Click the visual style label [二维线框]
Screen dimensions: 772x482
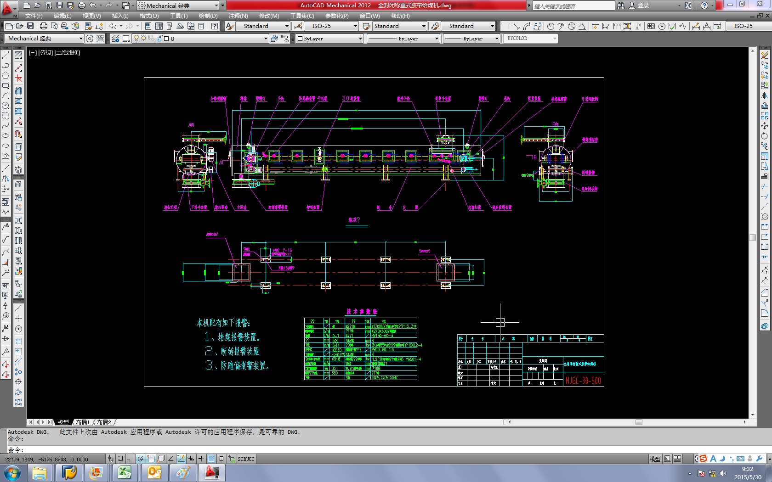(x=67, y=53)
